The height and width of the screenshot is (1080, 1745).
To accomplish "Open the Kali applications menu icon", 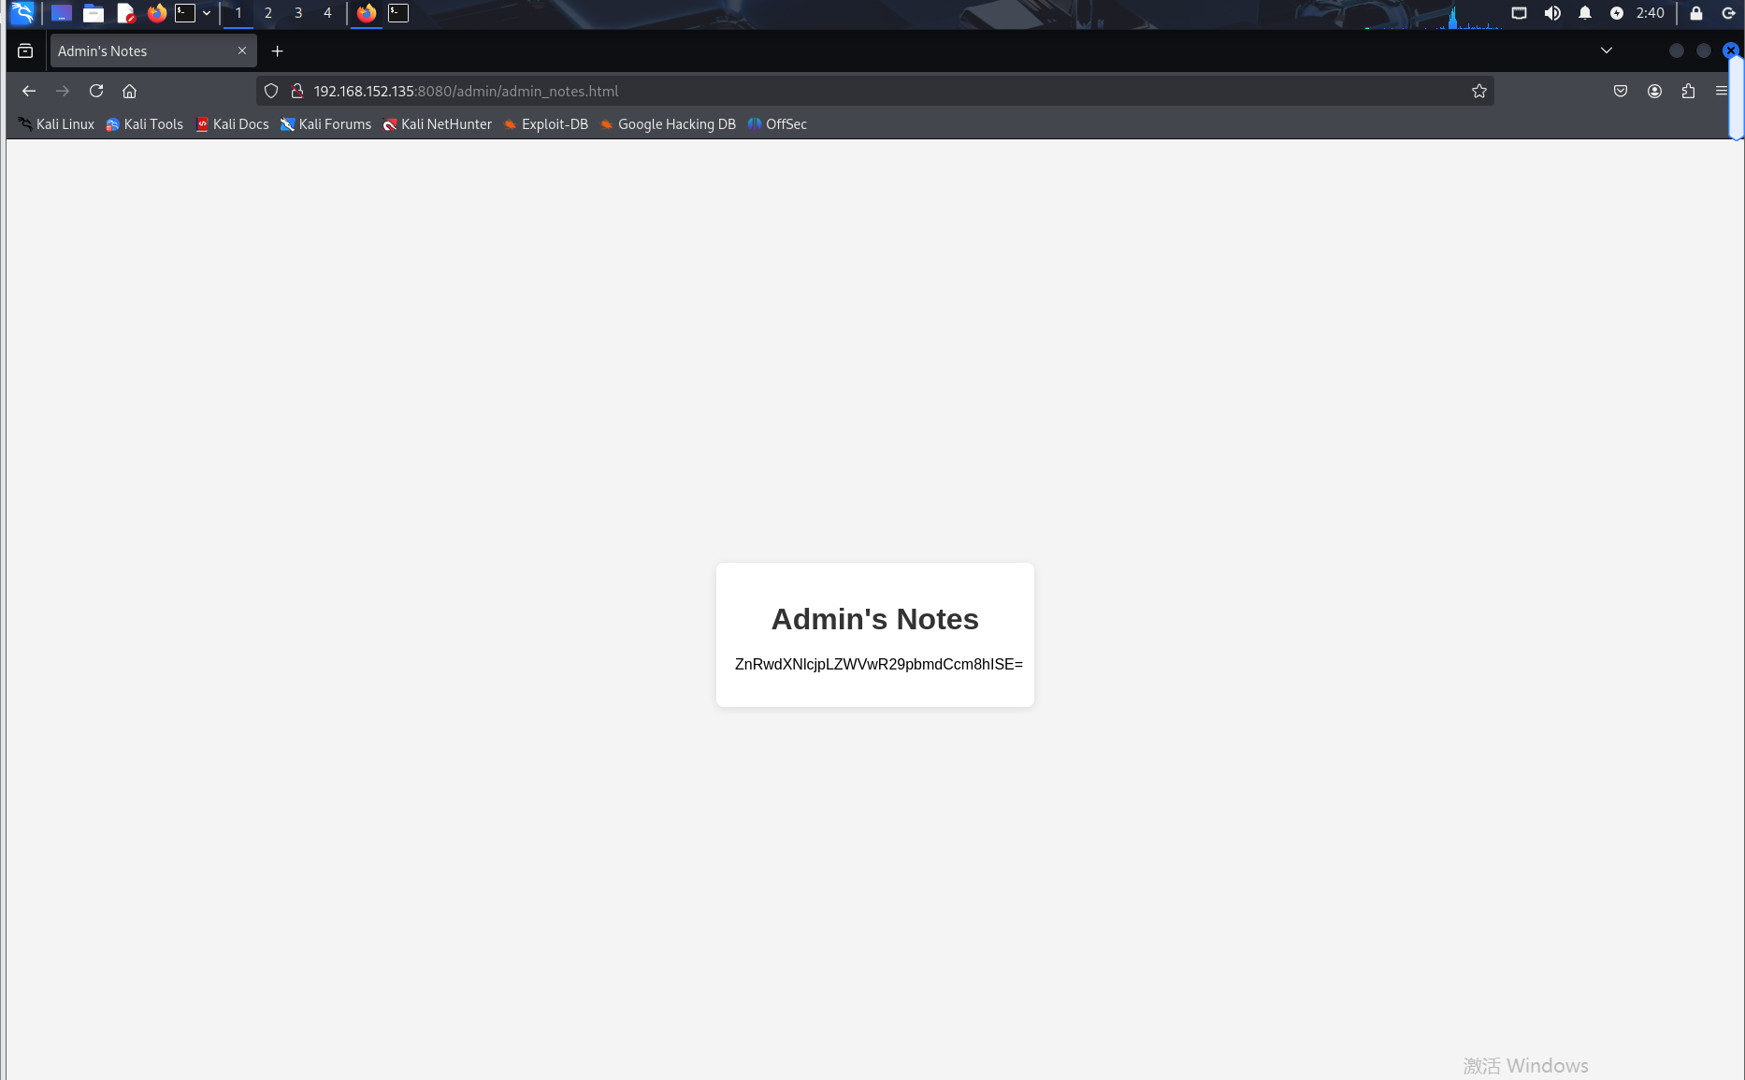I will (x=22, y=13).
